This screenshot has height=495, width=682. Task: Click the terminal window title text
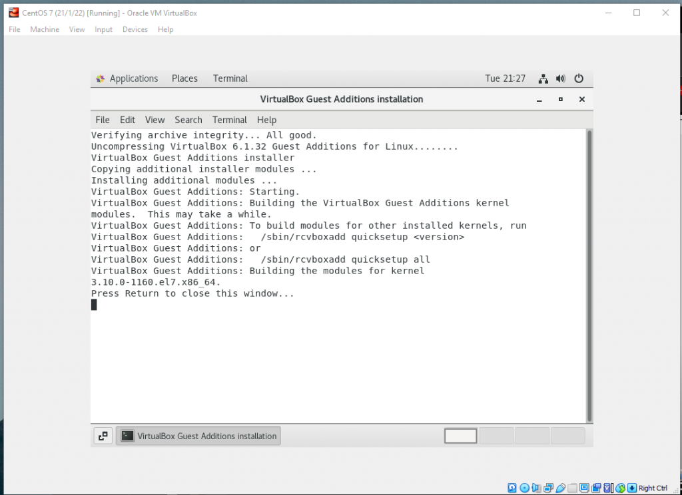click(x=342, y=100)
